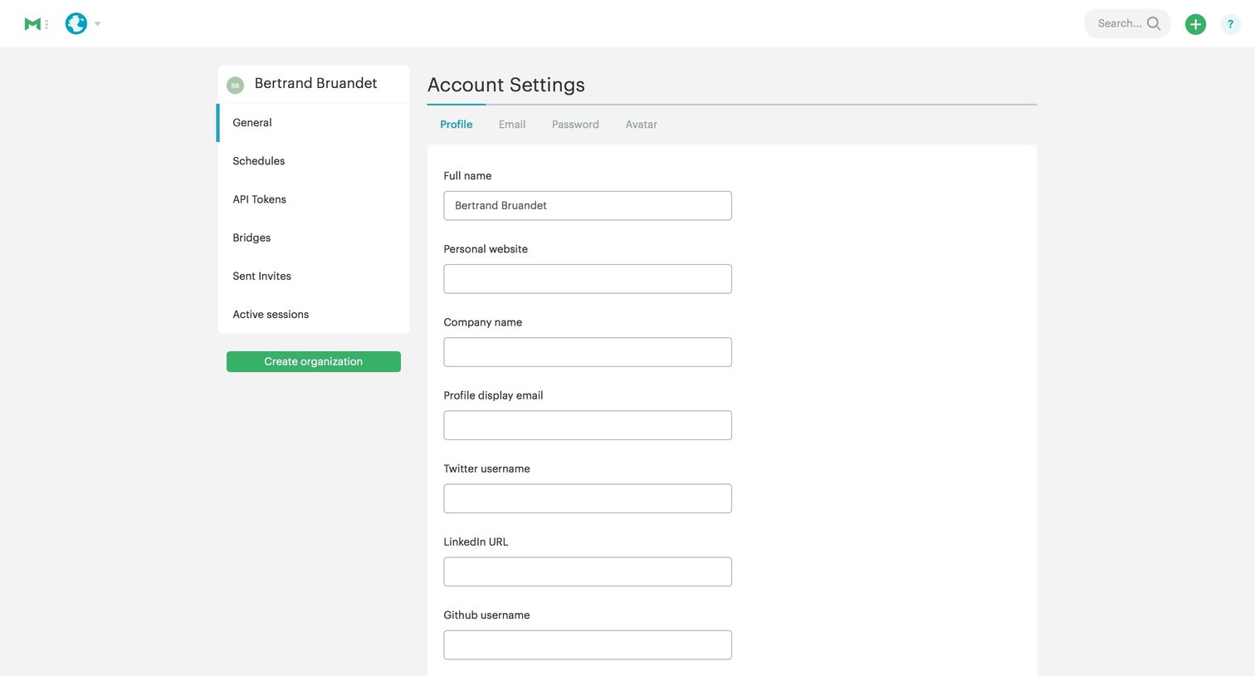The width and height of the screenshot is (1255, 676).
Task: Open Active sessions page
Action: click(x=314, y=314)
